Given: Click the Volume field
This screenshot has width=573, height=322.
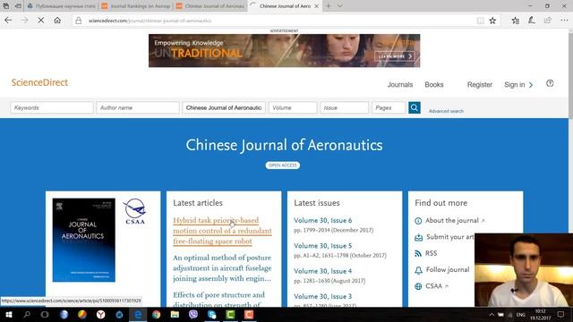Looking at the screenshot, I should coord(293,107).
